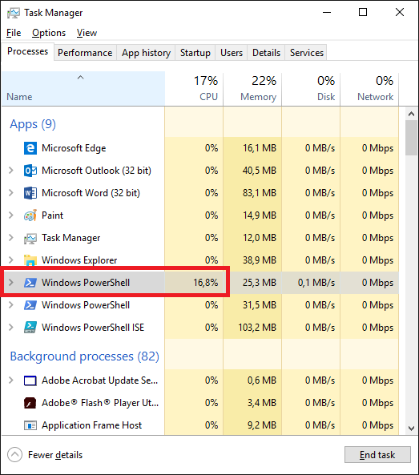Select the Adobe Flash Player Ut... name

point(100,403)
